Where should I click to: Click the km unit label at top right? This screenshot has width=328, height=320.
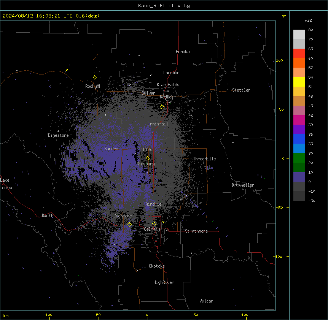click(283, 16)
